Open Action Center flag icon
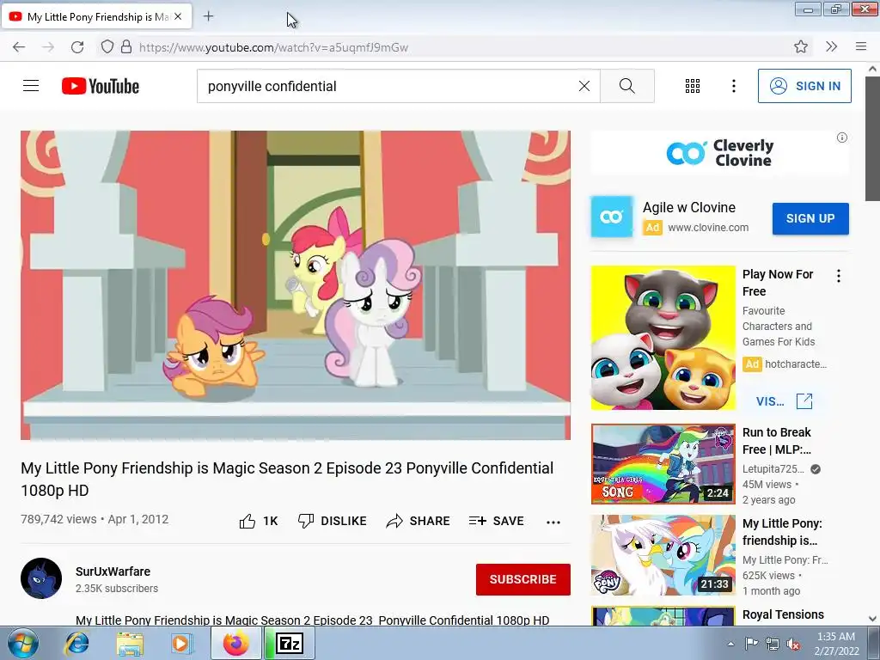Image resolution: width=880 pixels, height=660 pixels. pyautogui.click(x=751, y=644)
